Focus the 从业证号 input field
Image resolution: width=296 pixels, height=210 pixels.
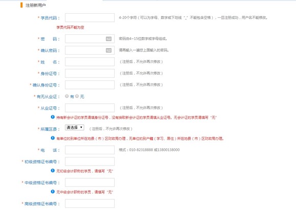point(90,108)
